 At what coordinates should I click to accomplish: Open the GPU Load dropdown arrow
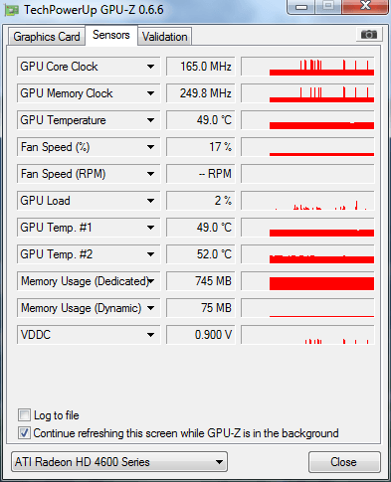(x=150, y=201)
